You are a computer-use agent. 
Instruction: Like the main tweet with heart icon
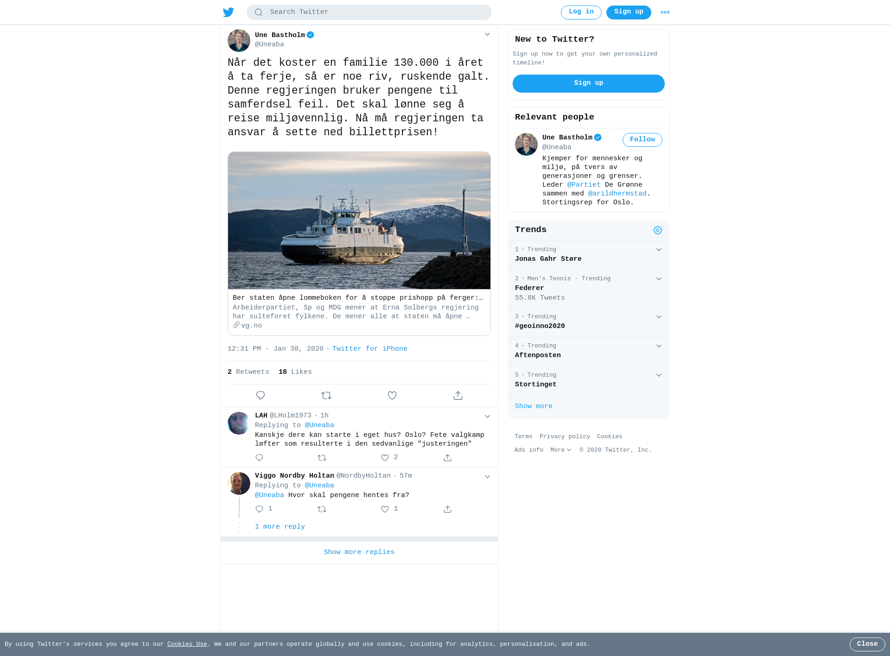coord(392,396)
